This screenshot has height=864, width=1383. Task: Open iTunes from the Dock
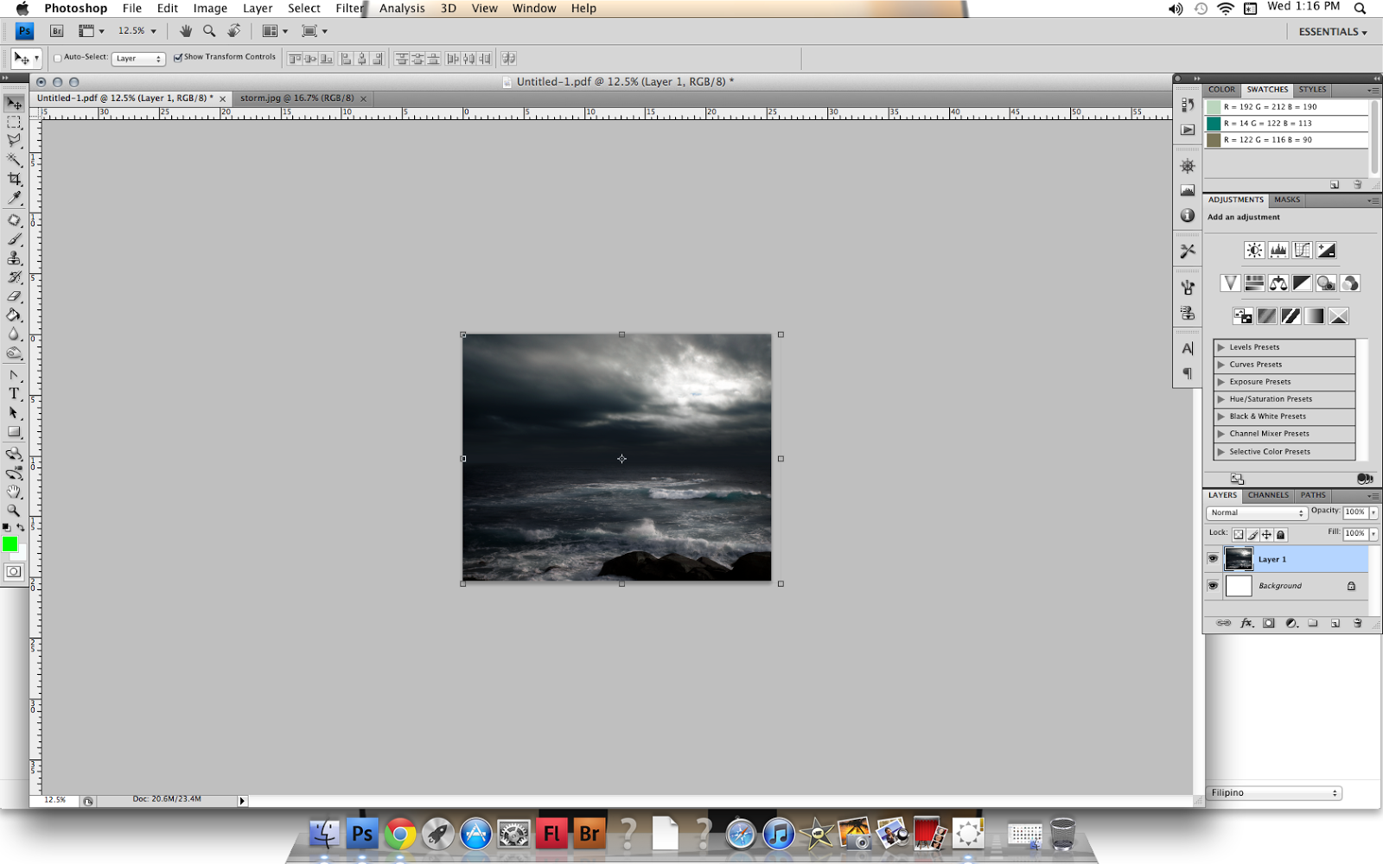pos(779,835)
